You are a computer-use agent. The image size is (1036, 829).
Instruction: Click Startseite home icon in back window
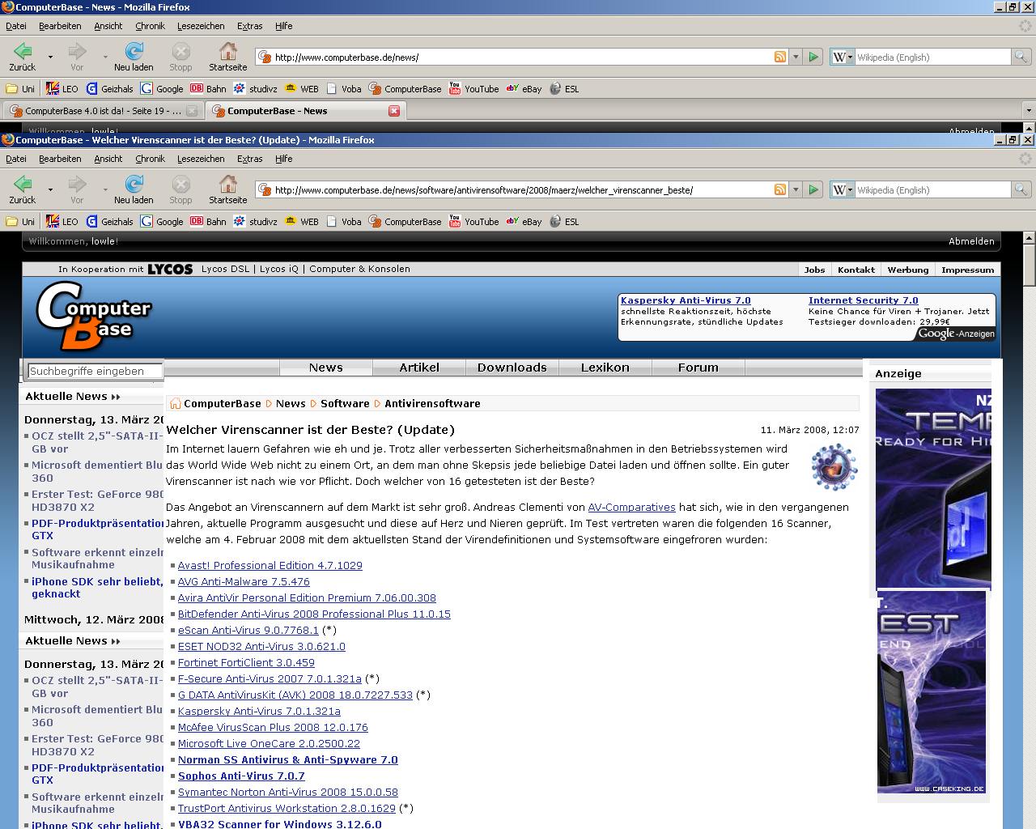(x=228, y=52)
